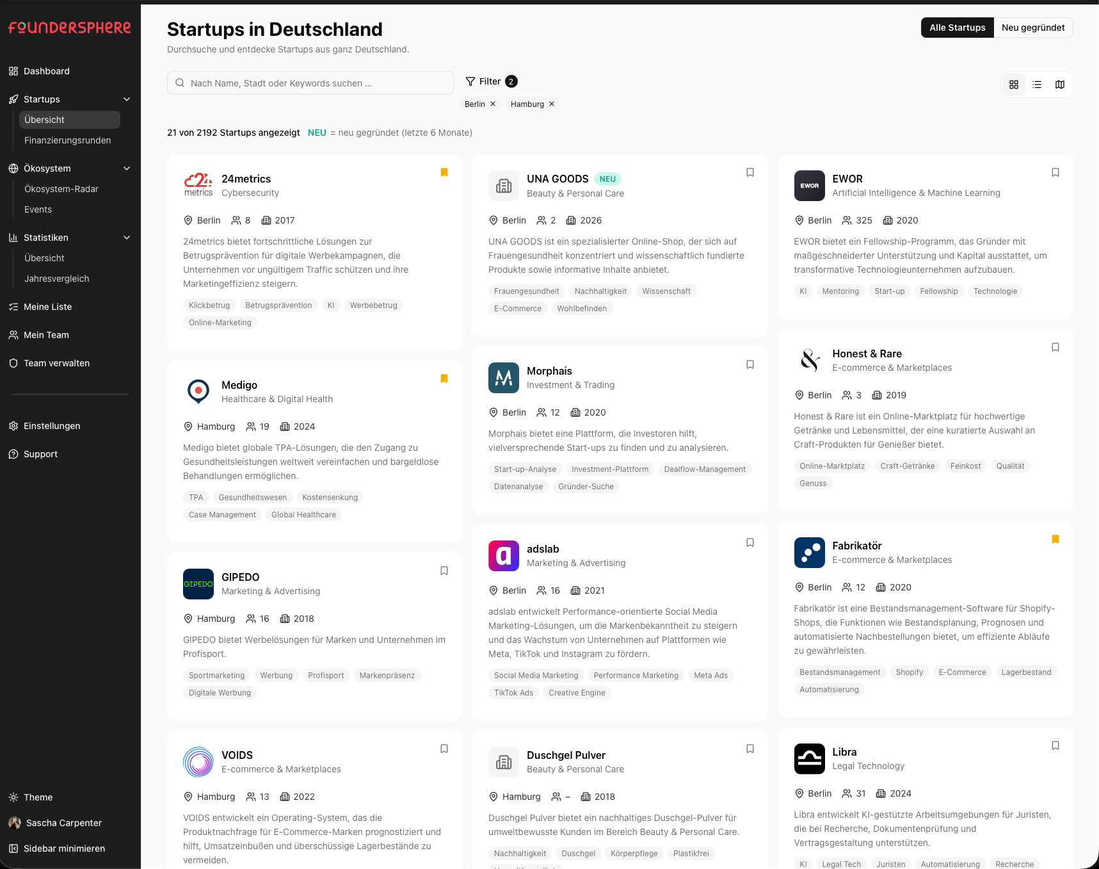
Task: Bookmark the EWOR startup
Action: [x=1055, y=172]
